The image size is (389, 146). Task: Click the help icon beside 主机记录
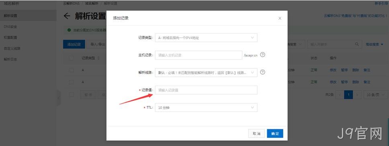(262, 55)
